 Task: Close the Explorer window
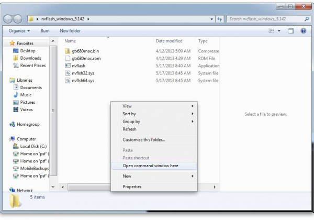[304, 6]
